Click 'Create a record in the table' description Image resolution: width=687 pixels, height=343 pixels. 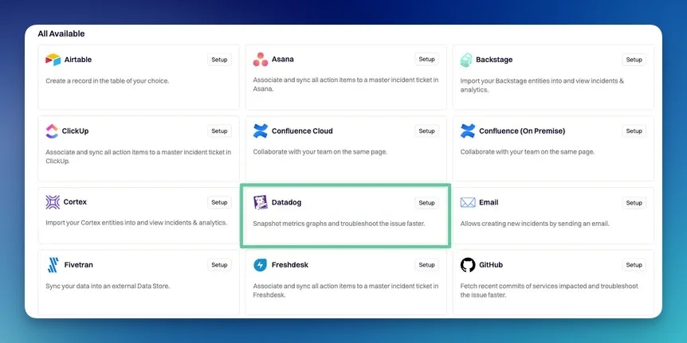tap(108, 81)
